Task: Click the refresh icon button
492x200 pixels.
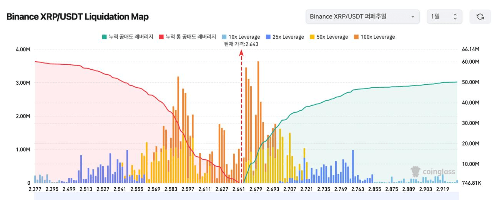Action: click(480, 16)
